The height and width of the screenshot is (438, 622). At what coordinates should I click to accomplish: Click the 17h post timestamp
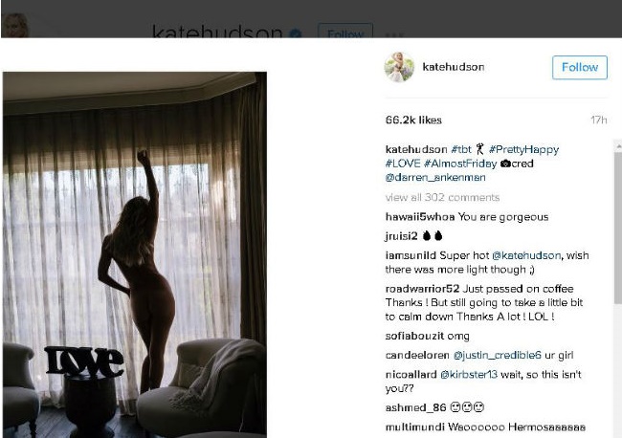[x=599, y=120]
